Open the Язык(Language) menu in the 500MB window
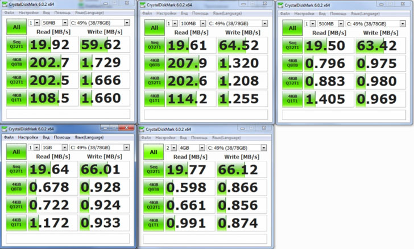Image resolution: width=414 pixels, height=249 pixels. tap(365, 14)
